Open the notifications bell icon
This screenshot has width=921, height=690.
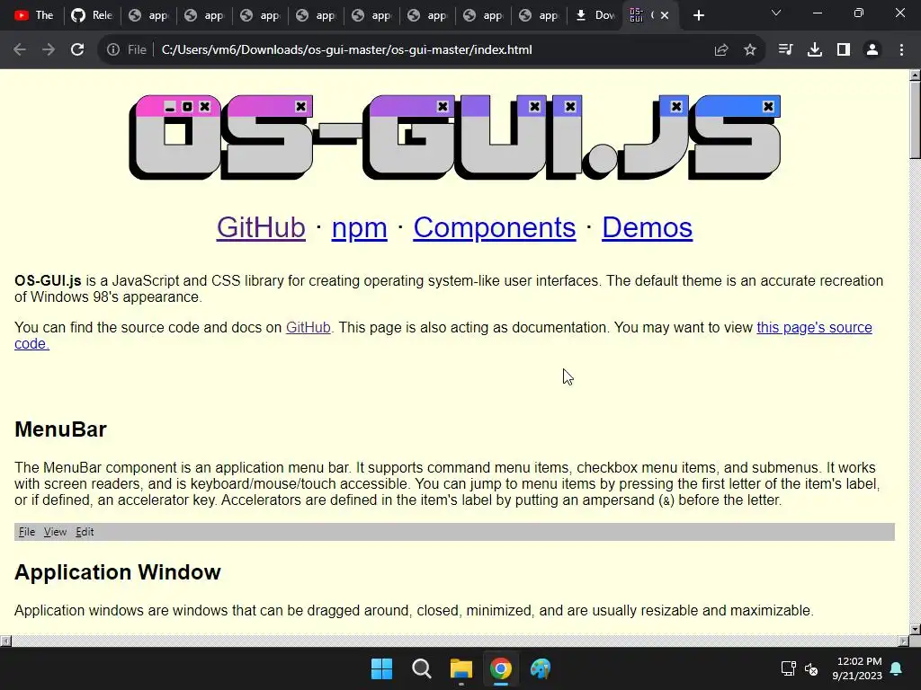(897, 668)
